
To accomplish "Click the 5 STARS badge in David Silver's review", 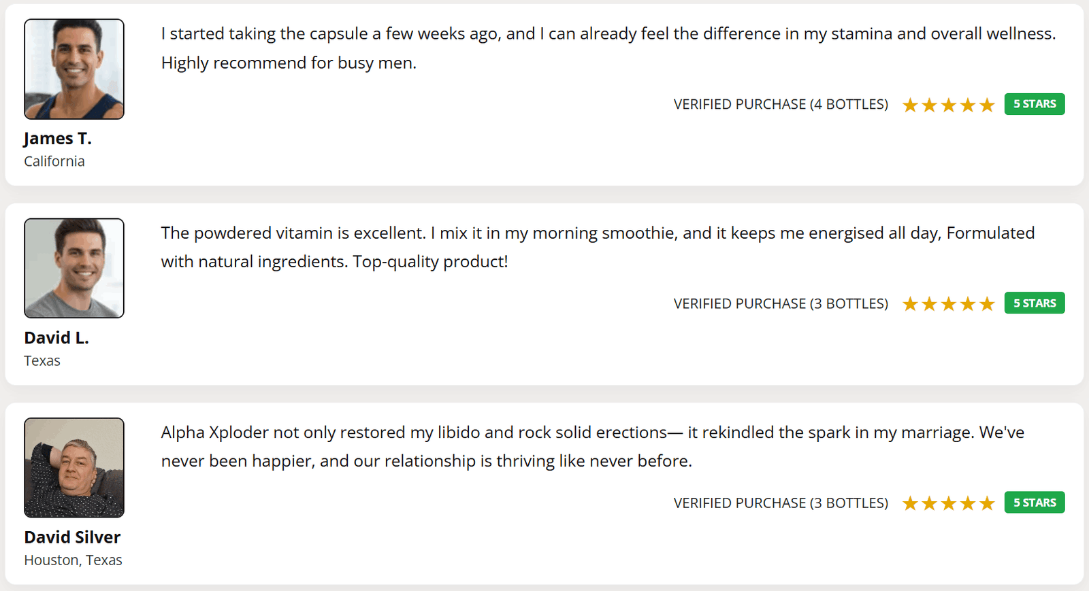I will click(x=1034, y=503).
